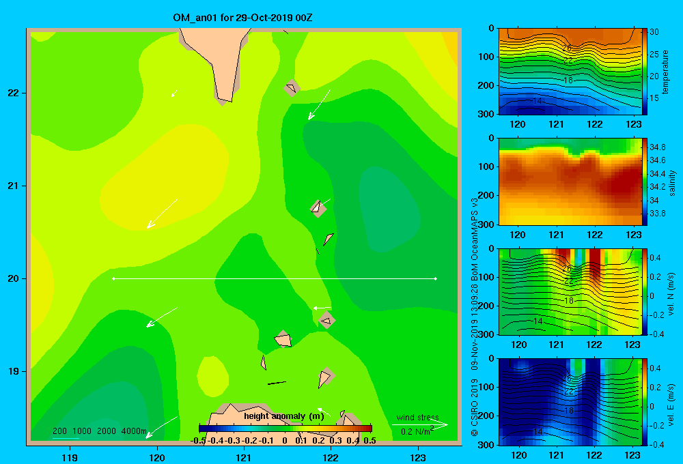Click the 'wind stress' legend label

418,417
